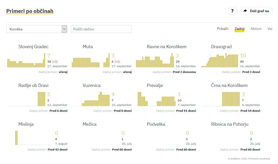
Task: Open the Slovenj Gradec bar chart
Action: point(26,61)
